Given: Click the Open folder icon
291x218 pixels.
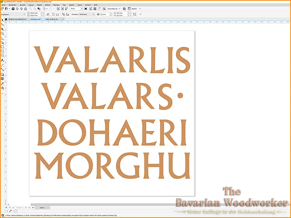Looking at the screenshot, I should [x=6, y=9].
